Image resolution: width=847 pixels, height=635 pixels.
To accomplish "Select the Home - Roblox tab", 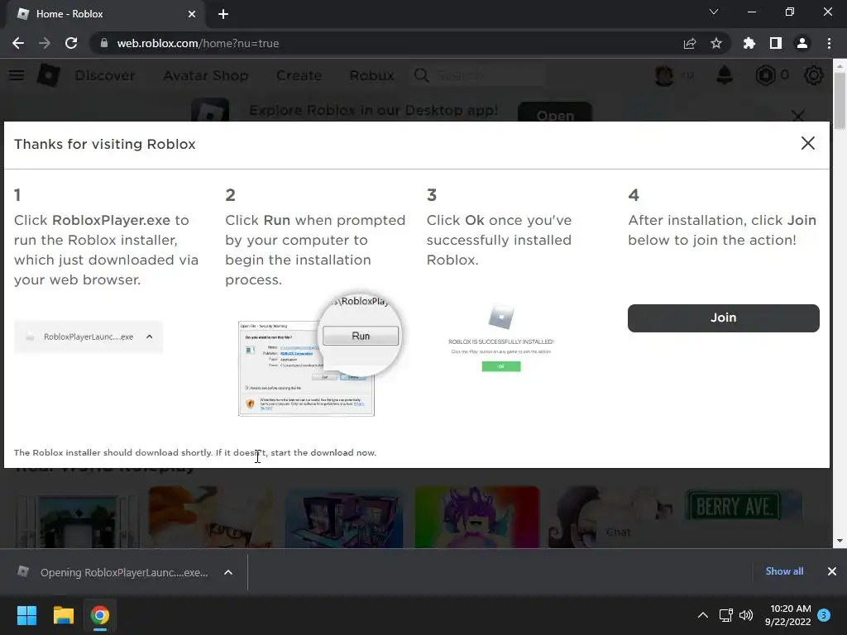I will pyautogui.click(x=105, y=14).
